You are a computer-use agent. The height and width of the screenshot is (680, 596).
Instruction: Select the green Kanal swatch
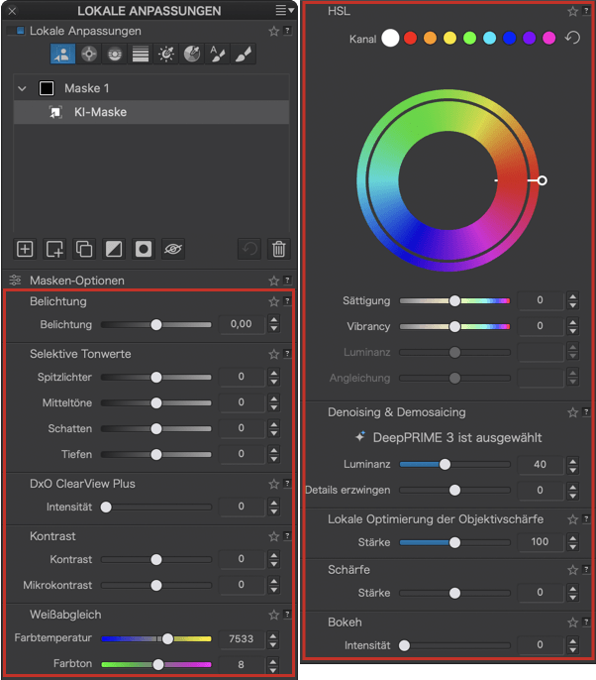click(469, 38)
